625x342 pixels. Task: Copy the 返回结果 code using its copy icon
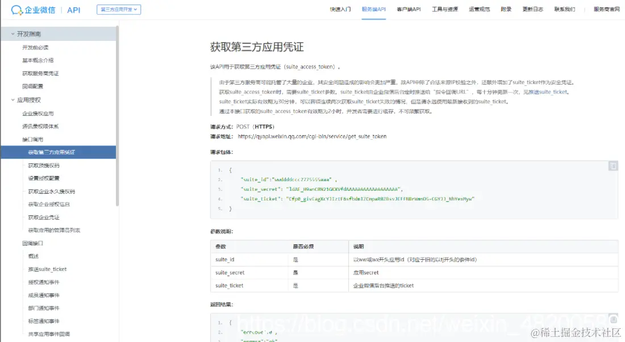point(612,319)
